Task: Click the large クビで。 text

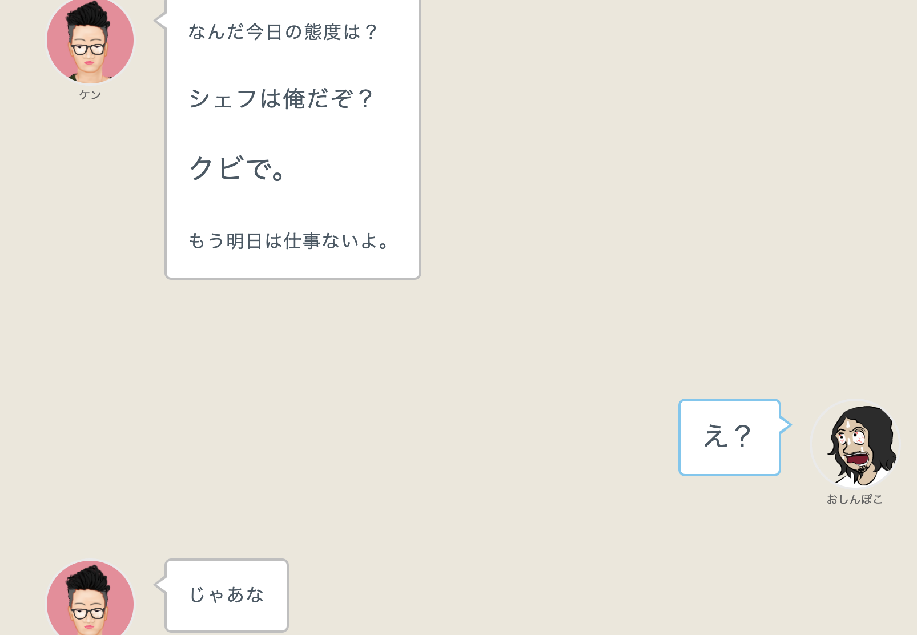Action: 238,168
